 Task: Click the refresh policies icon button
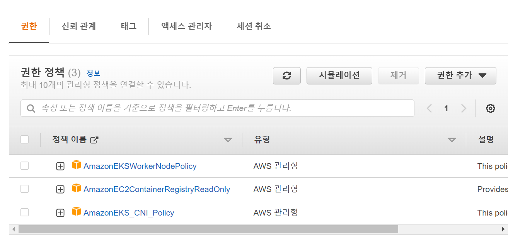[286, 76]
